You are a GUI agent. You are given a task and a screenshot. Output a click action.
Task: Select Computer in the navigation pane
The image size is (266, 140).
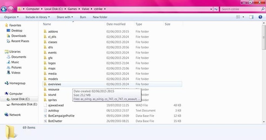(x=16, y=94)
